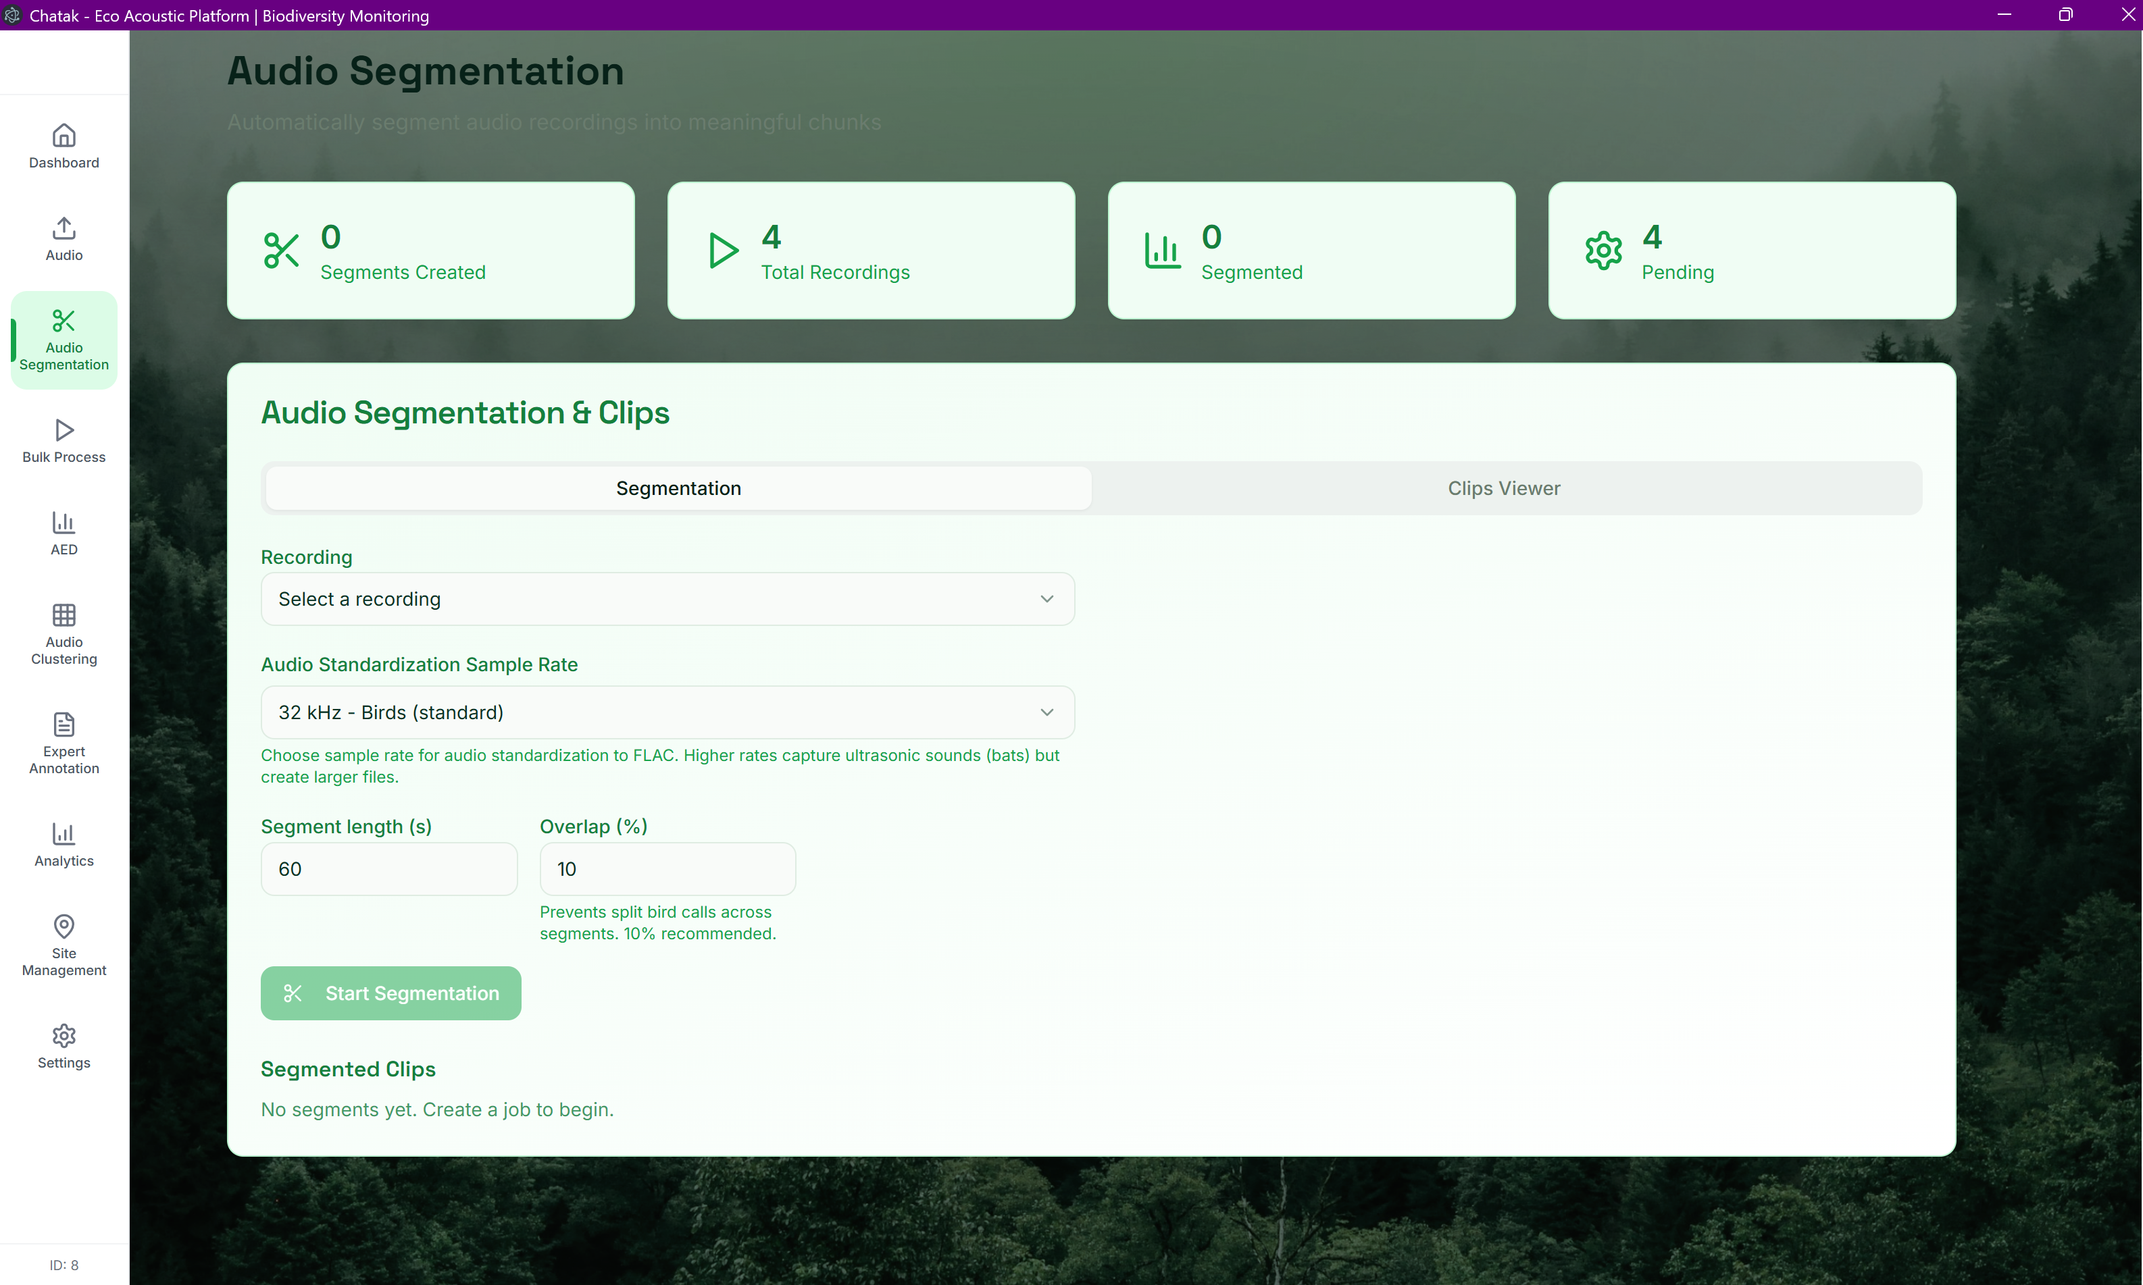Open the Dashboard home icon
Screen dimensions: 2143x1285
64,136
